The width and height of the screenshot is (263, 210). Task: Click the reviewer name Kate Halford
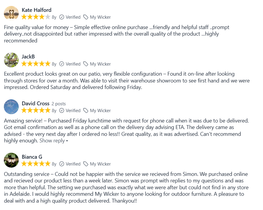tap(36, 10)
